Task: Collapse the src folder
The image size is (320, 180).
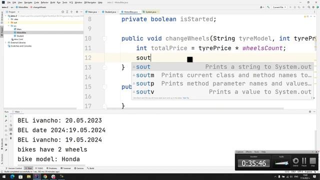Action: pyautogui.click(x=8, y=26)
